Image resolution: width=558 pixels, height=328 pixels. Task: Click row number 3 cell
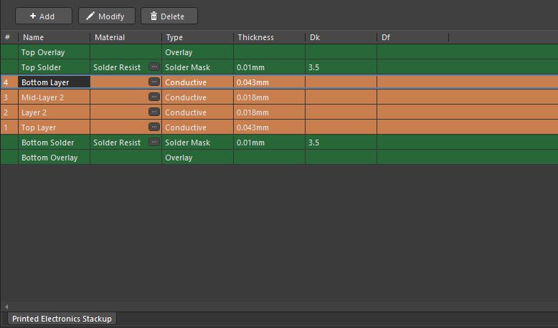click(9, 97)
